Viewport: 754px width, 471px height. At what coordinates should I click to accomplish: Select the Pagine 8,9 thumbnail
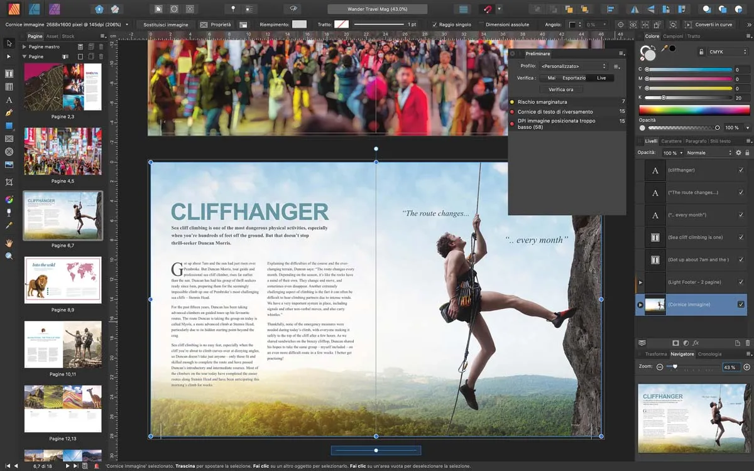tap(63, 279)
